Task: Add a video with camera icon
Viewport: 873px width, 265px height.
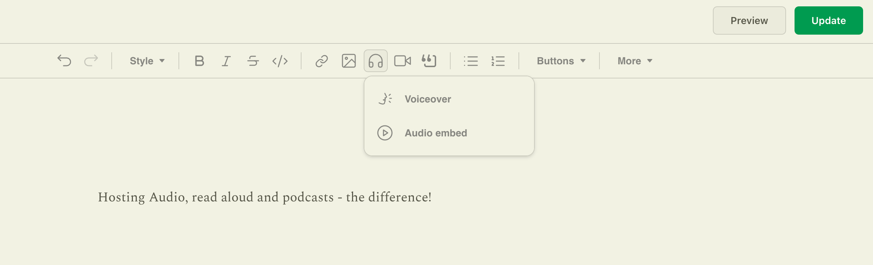Action: 403,61
